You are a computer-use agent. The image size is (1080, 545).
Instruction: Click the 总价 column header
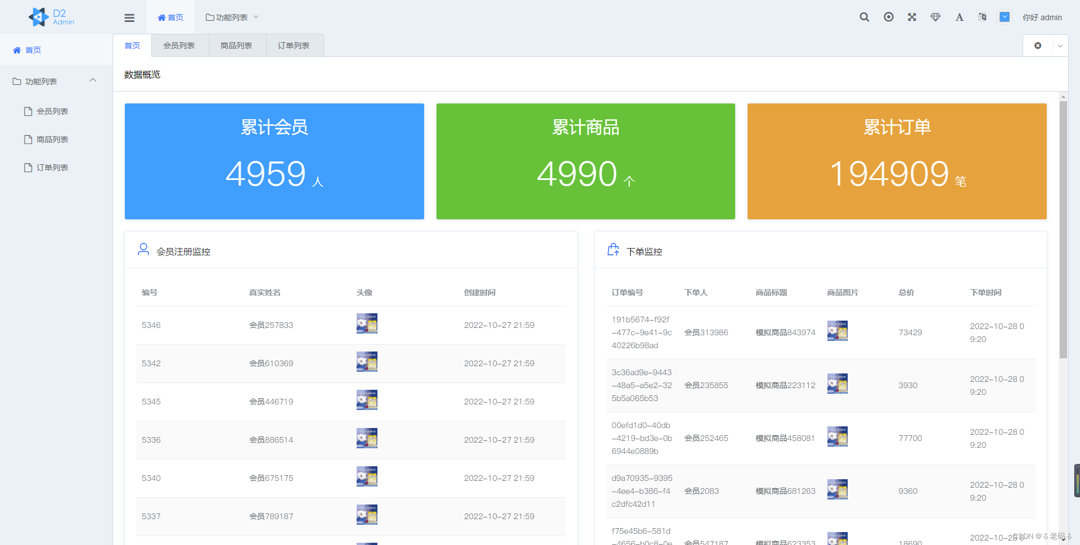click(x=906, y=292)
